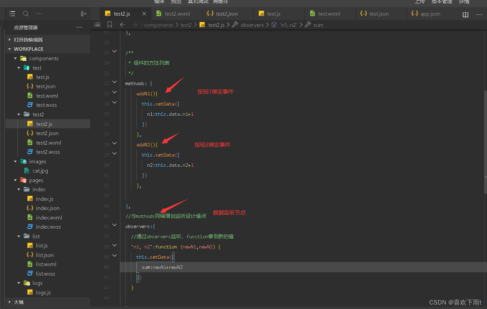Click 'n1, n2' breadcrumb item
The height and width of the screenshot is (309, 487).
(x=289, y=25)
